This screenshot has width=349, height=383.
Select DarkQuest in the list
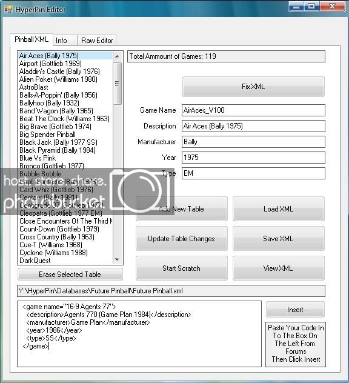65,261
